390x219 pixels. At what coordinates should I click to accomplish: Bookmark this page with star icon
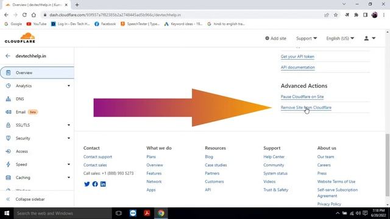pos(336,15)
